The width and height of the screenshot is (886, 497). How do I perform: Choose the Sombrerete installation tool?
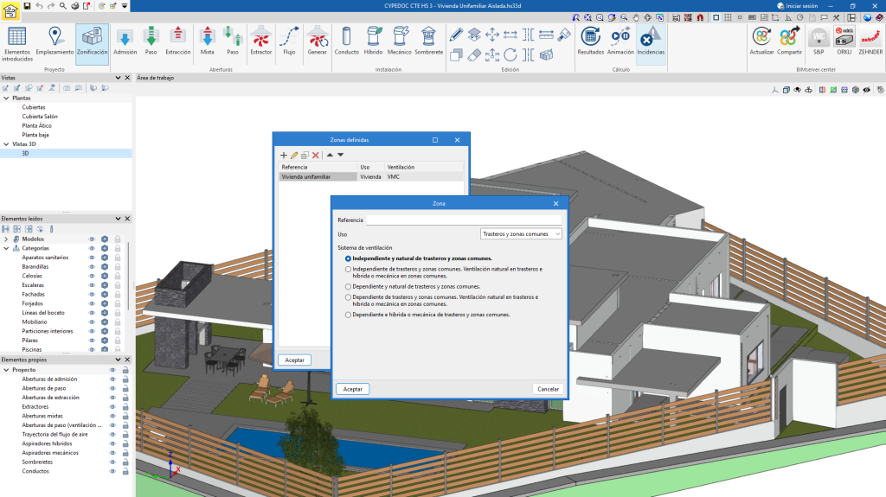428,41
